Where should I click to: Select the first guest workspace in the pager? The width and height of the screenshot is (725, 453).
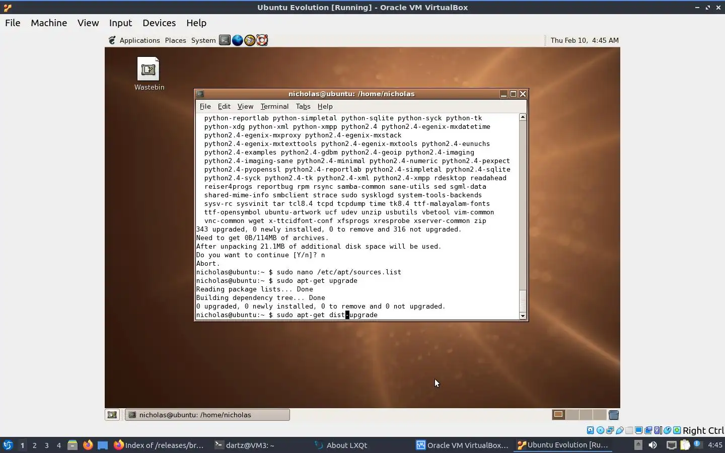tap(558, 415)
